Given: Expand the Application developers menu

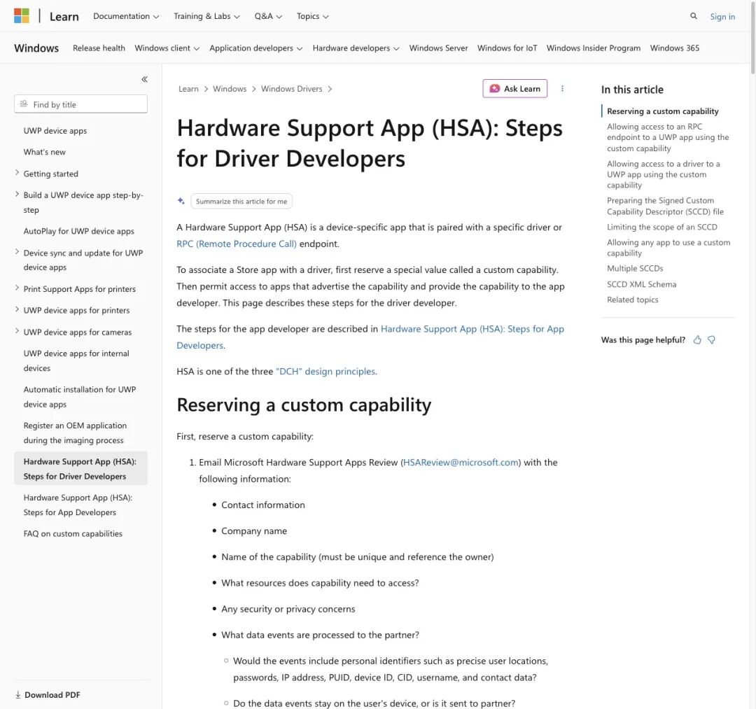Looking at the screenshot, I should (x=256, y=48).
